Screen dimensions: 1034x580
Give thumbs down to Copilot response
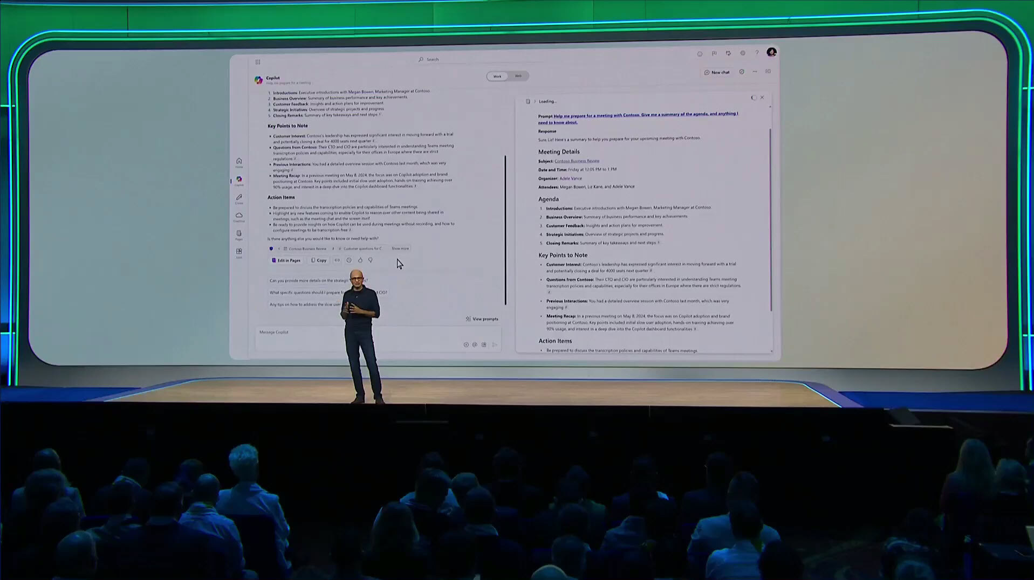pyautogui.click(x=371, y=260)
